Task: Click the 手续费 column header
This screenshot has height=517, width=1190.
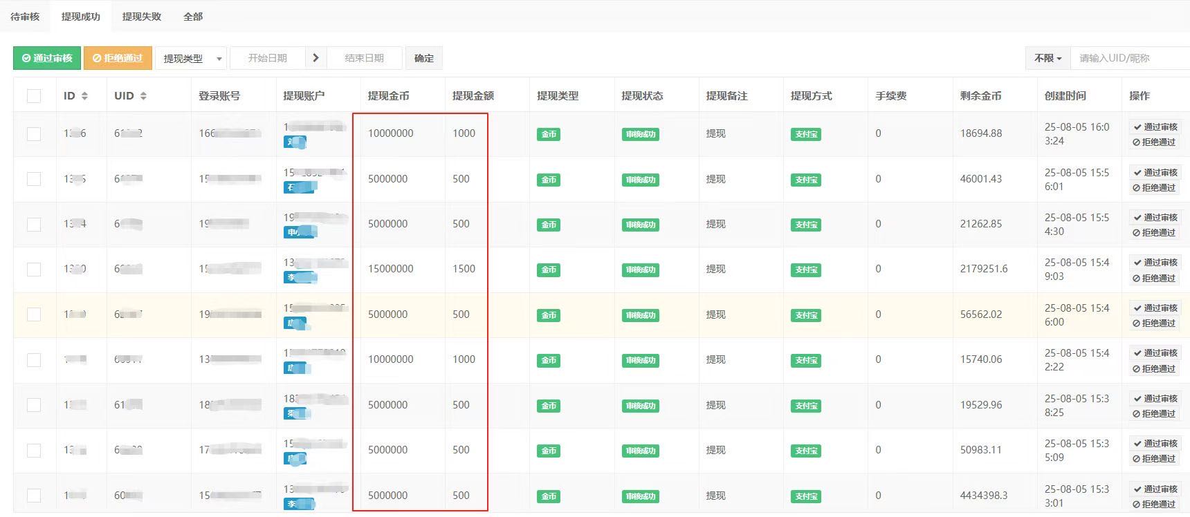Action: (x=890, y=96)
